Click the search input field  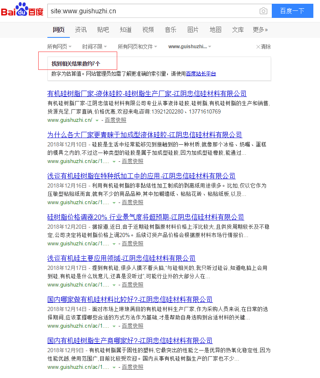(152, 11)
